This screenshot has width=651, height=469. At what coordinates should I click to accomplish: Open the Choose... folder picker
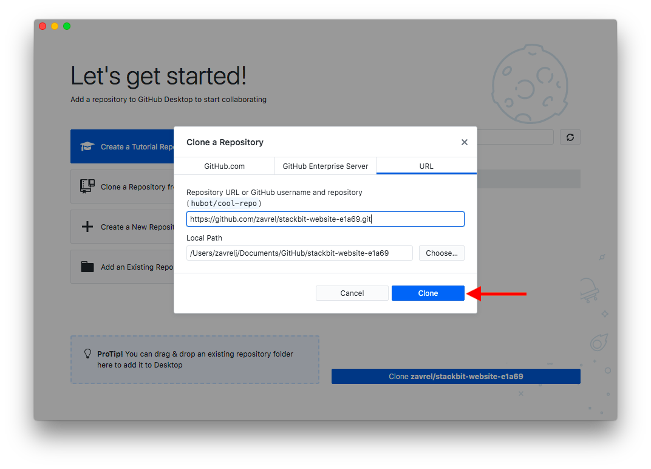tap(441, 253)
